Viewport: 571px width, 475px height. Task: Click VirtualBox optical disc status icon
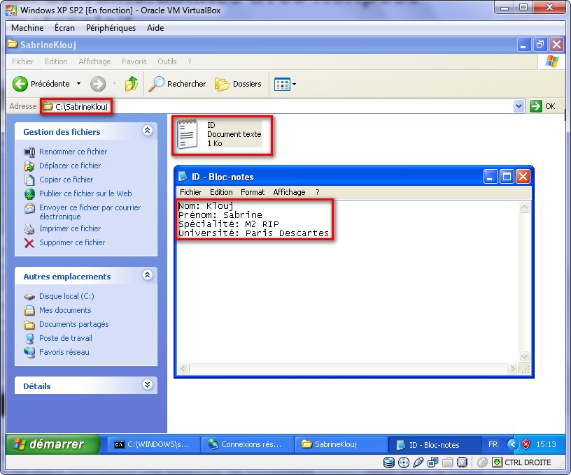pyautogui.click(x=404, y=462)
